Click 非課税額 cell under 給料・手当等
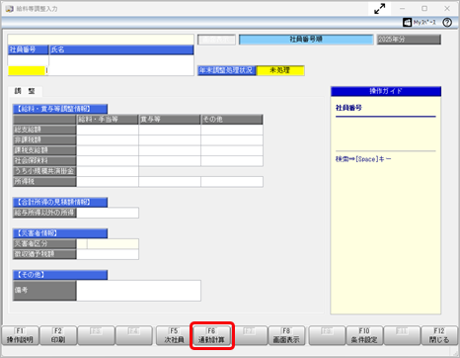460x358 pixels. pyautogui.click(x=108, y=139)
